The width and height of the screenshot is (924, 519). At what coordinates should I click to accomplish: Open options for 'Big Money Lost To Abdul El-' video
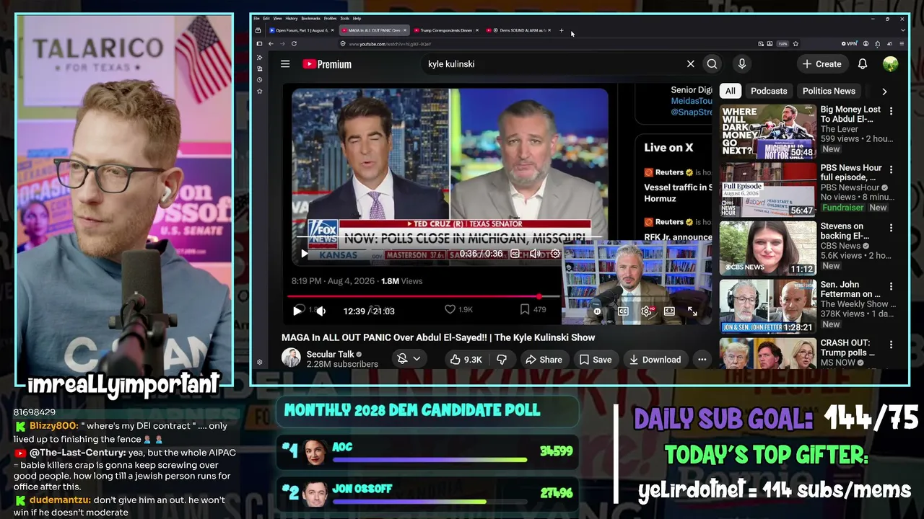(891, 111)
